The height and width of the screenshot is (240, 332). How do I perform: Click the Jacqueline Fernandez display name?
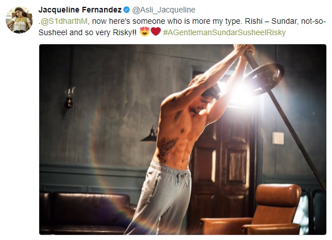coord(80,10)
